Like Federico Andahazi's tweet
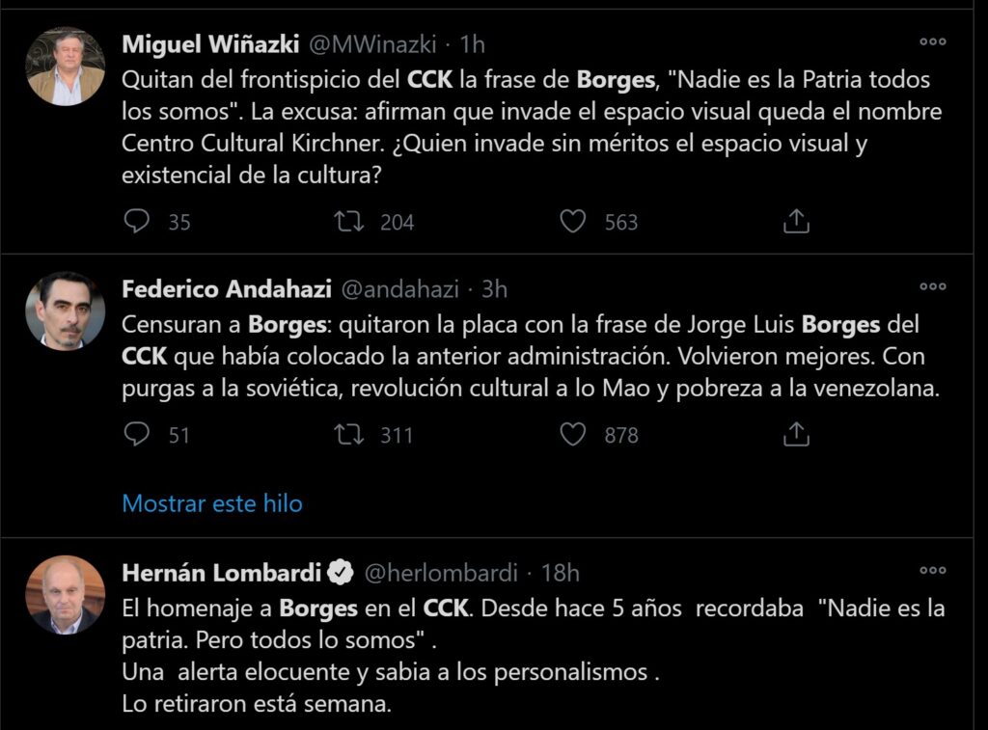This screenshot has width=988, height=730. (x=573, y=435)
